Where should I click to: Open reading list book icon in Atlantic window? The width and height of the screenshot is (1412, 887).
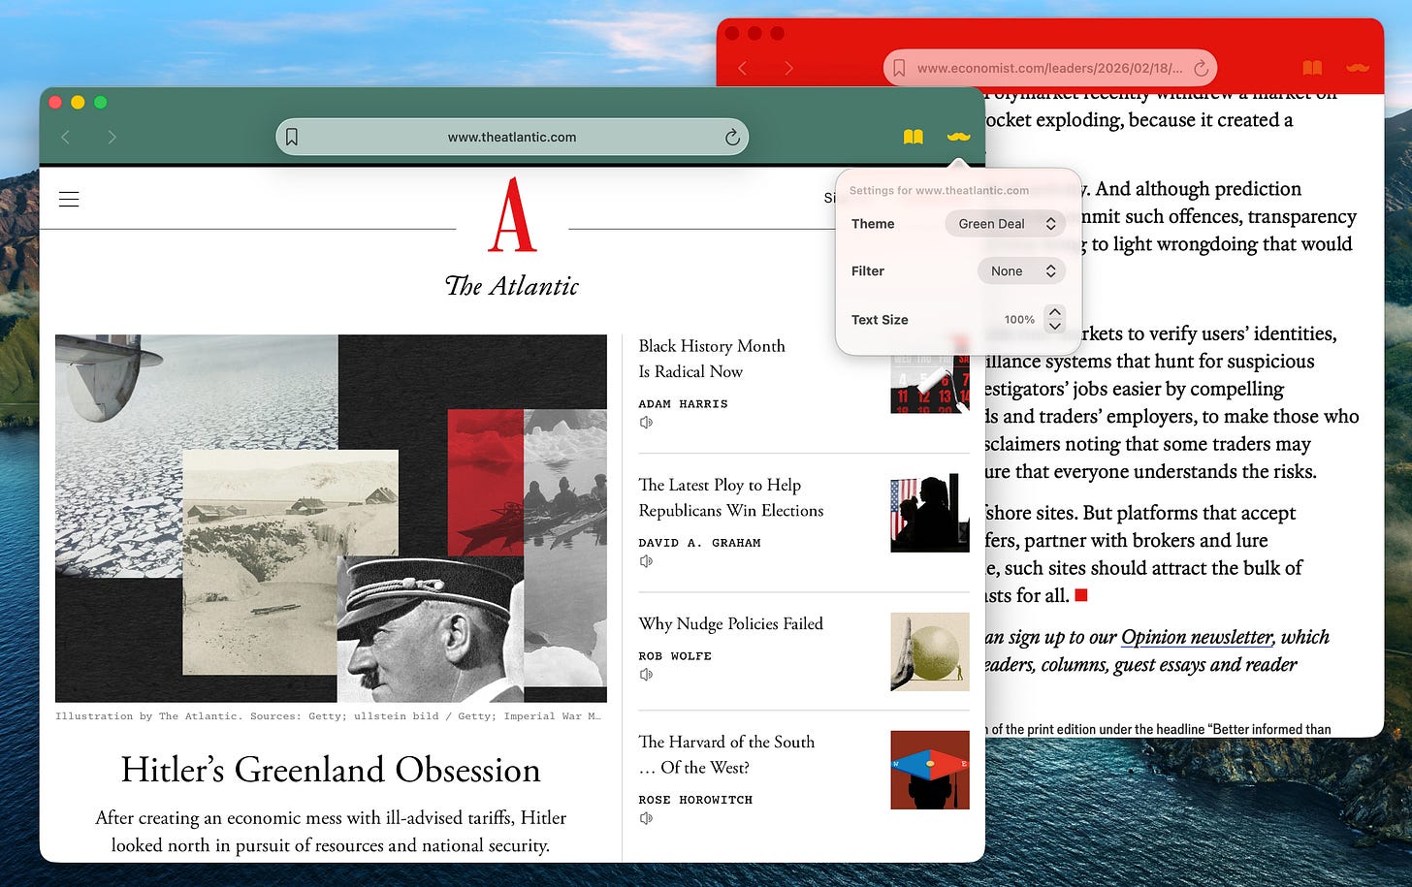913,137
